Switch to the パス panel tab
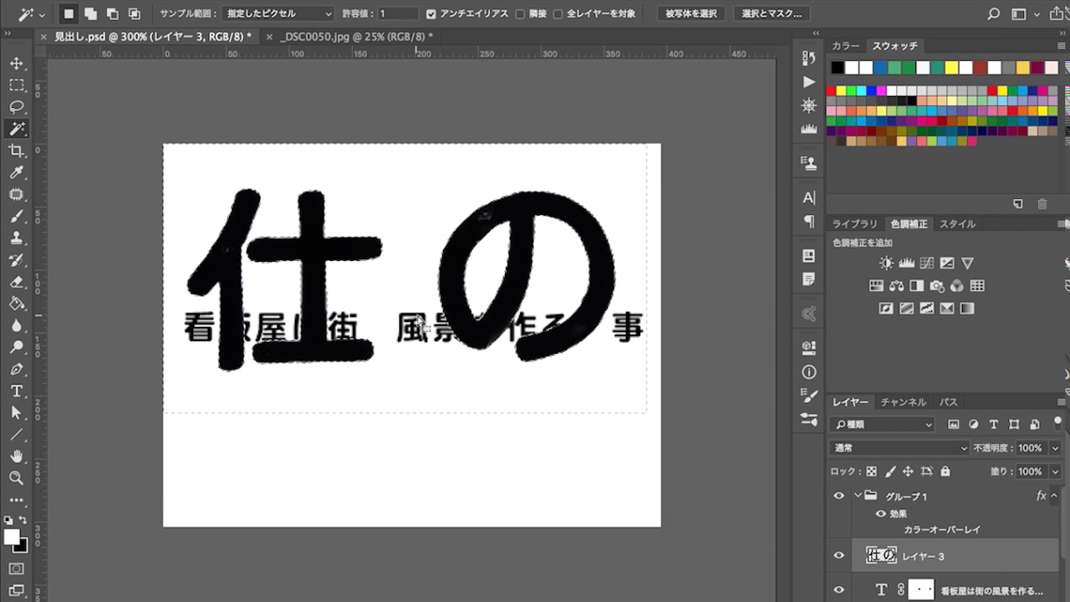 (x=948, y=402)
